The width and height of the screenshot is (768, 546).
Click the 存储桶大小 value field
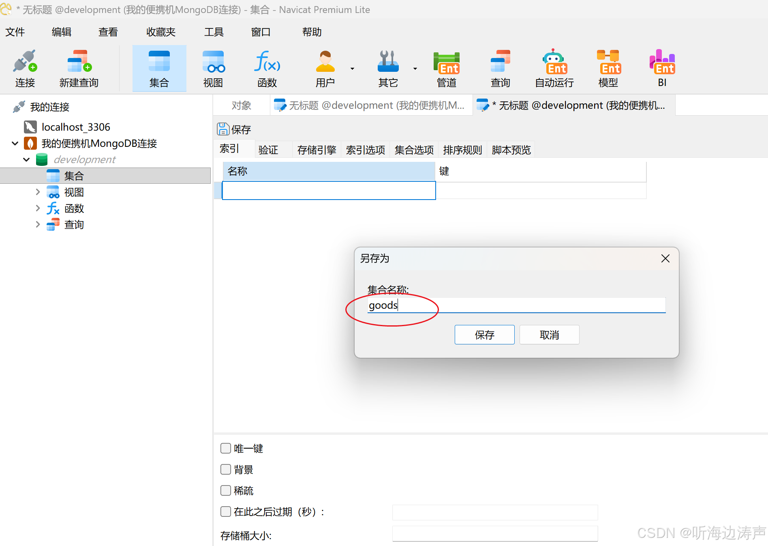[494, 534]
